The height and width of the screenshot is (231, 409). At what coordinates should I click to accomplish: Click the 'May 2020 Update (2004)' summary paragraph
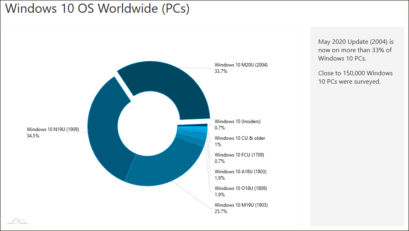click(x=356, y=50)
